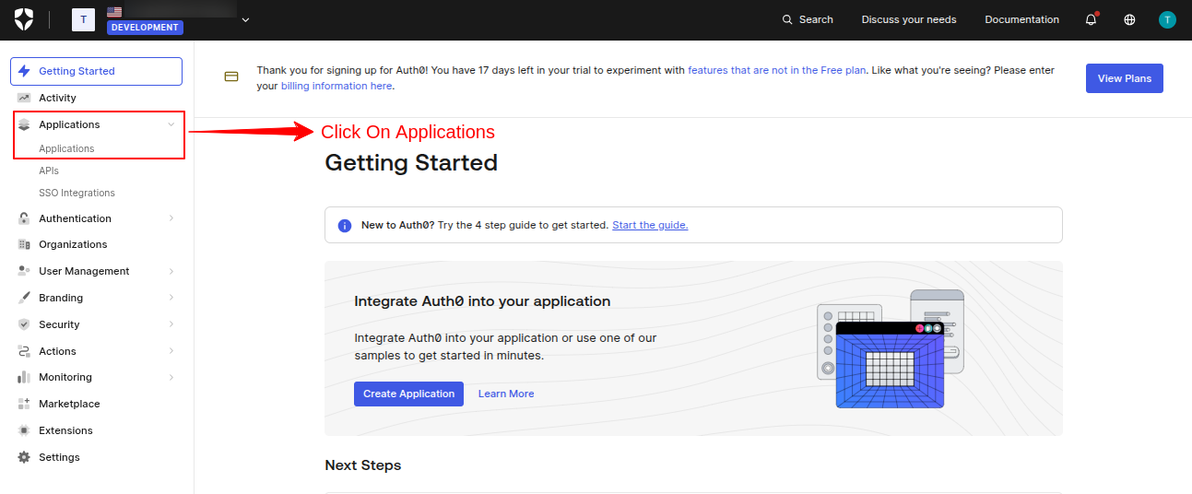Viewport: 1192px width, 494px height.
Task: Click the US flag region icon
Action: tap(114, 12)
